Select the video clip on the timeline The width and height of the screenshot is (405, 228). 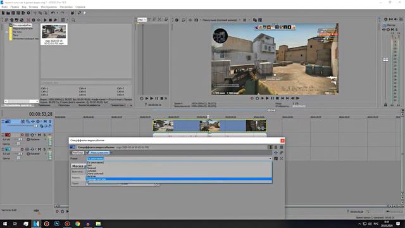(209, 125)
